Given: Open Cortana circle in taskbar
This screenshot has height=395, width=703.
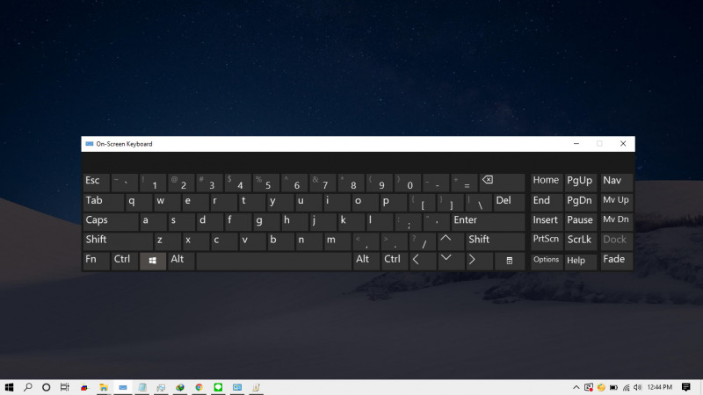Looking at the screenshot, I should coord(47,387).
